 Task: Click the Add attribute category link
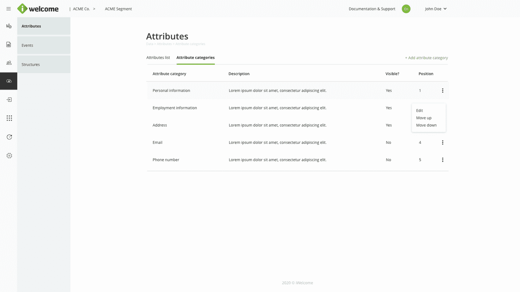tap(426, 58)
